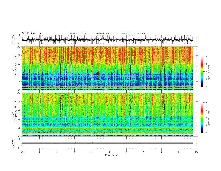Click time axis tick label 1

tap(39, 152)
